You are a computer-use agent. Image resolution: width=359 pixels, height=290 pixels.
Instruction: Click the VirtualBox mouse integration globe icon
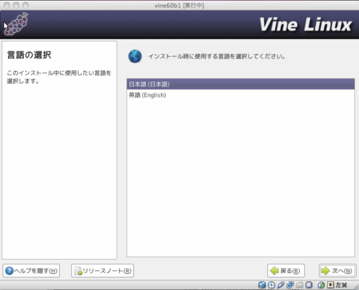[x=322, y=285]
